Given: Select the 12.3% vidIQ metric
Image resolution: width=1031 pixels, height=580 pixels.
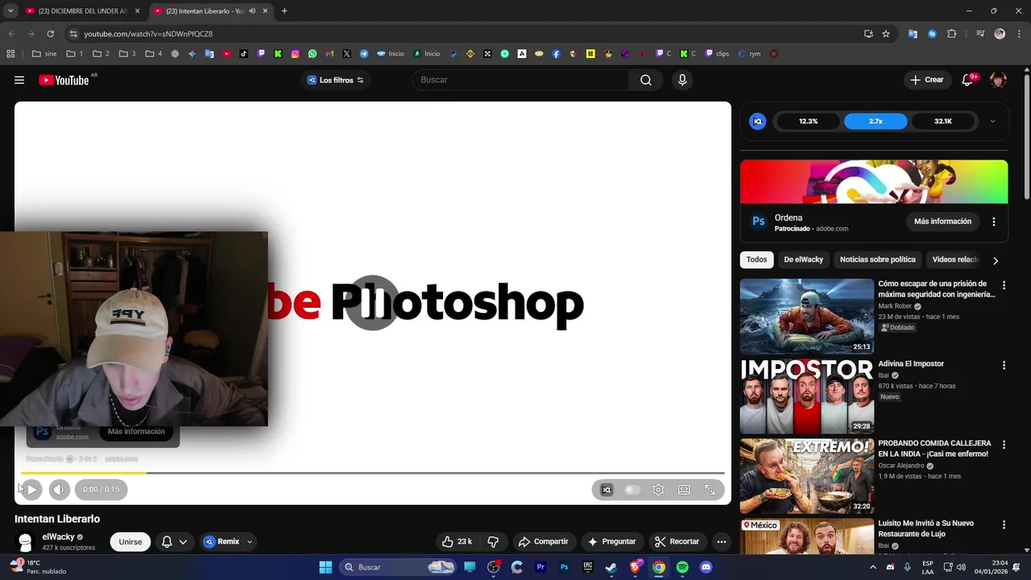Looking at the screenshot, I should point(808,122).
